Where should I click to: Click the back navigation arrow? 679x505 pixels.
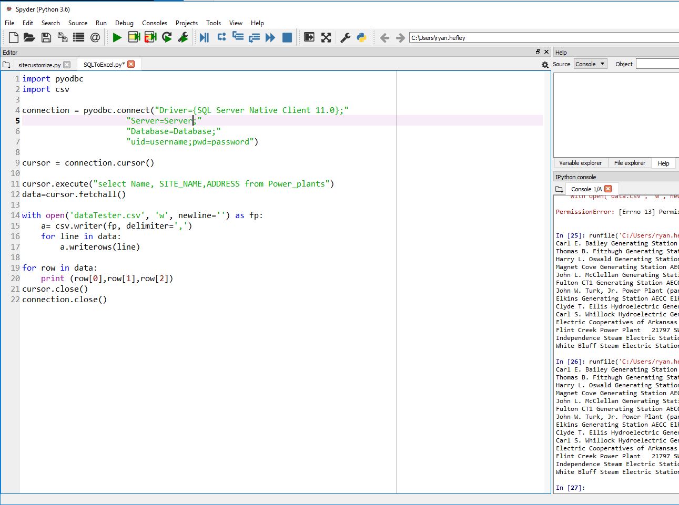[385, 37]
